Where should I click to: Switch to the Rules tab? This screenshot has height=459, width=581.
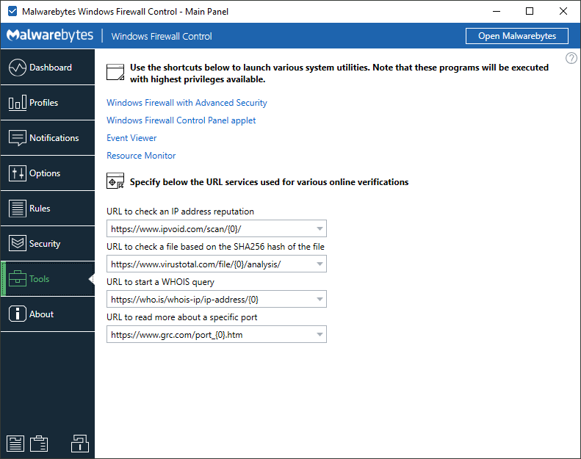coord(48,208)
